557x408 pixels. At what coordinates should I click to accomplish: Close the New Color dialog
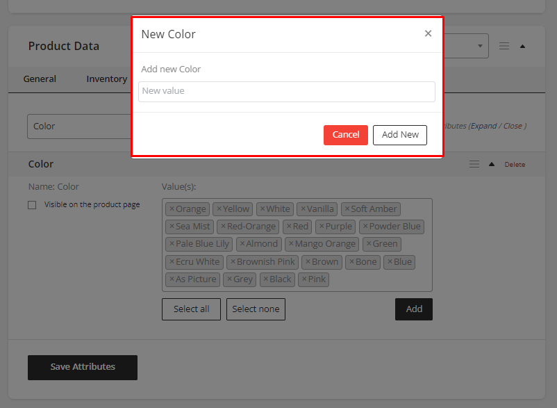click(x=428, y=33)
